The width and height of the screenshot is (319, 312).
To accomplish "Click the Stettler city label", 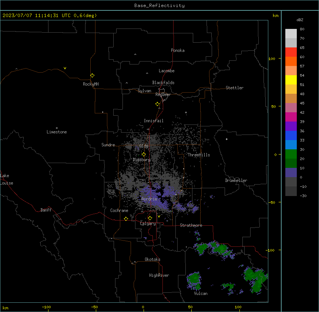I will click(235, 88).
